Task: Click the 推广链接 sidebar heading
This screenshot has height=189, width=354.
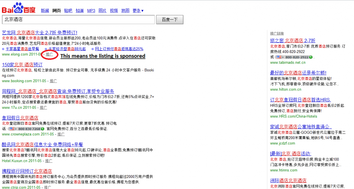Action: point(277,33)
